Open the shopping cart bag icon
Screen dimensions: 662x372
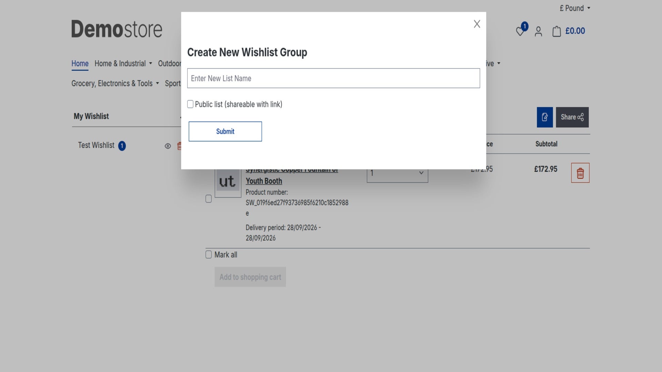click(x=556, y=31)
